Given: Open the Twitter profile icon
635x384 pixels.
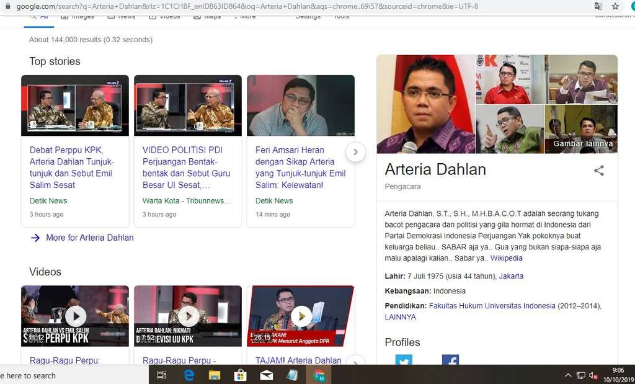Looking at the screenshot, I should coord(404,360).
